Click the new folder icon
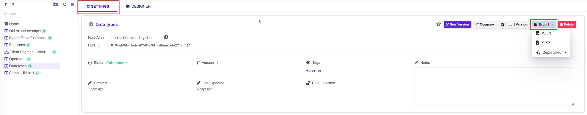The image size is (587, 115). [56, 4]
